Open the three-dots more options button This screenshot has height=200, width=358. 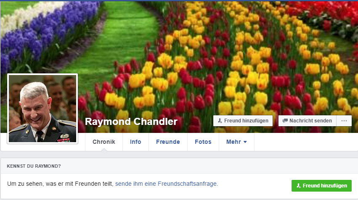coord(344,121)
